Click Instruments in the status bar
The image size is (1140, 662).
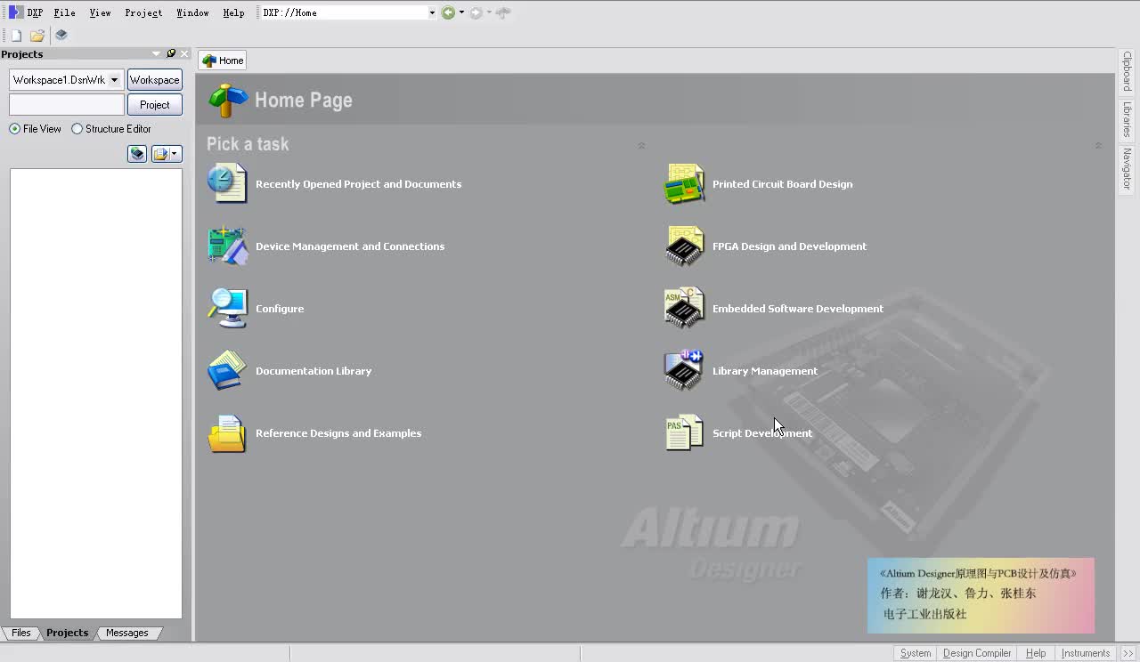(1086, 653)
